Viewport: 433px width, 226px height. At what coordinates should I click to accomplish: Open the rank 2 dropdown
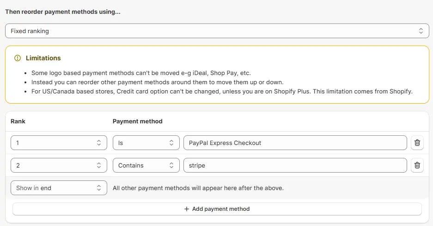click(x=59, y=165)
